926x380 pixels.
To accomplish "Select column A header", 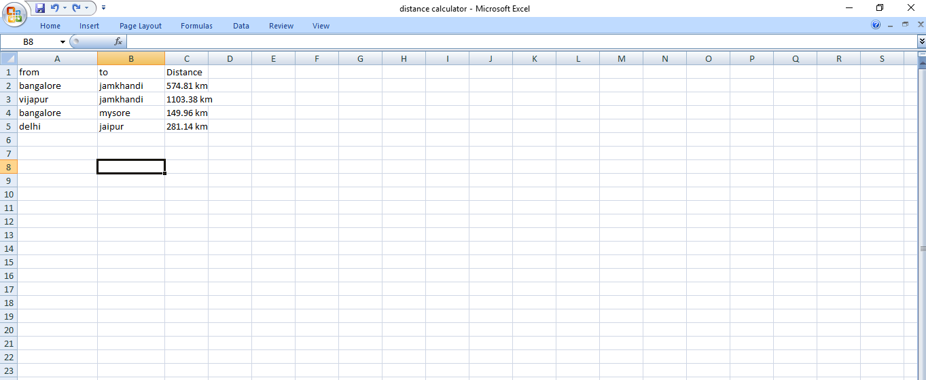I will pyautogui.click(x=57, y=58).
